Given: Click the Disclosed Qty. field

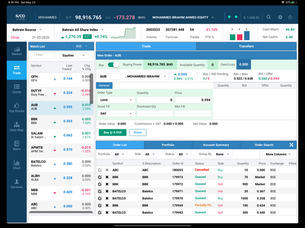Looking at the screenshot, I should (x=155, y=114).
